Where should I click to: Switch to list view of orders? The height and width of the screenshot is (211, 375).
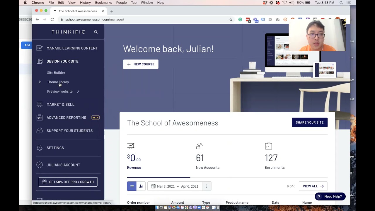click(132, 186)
